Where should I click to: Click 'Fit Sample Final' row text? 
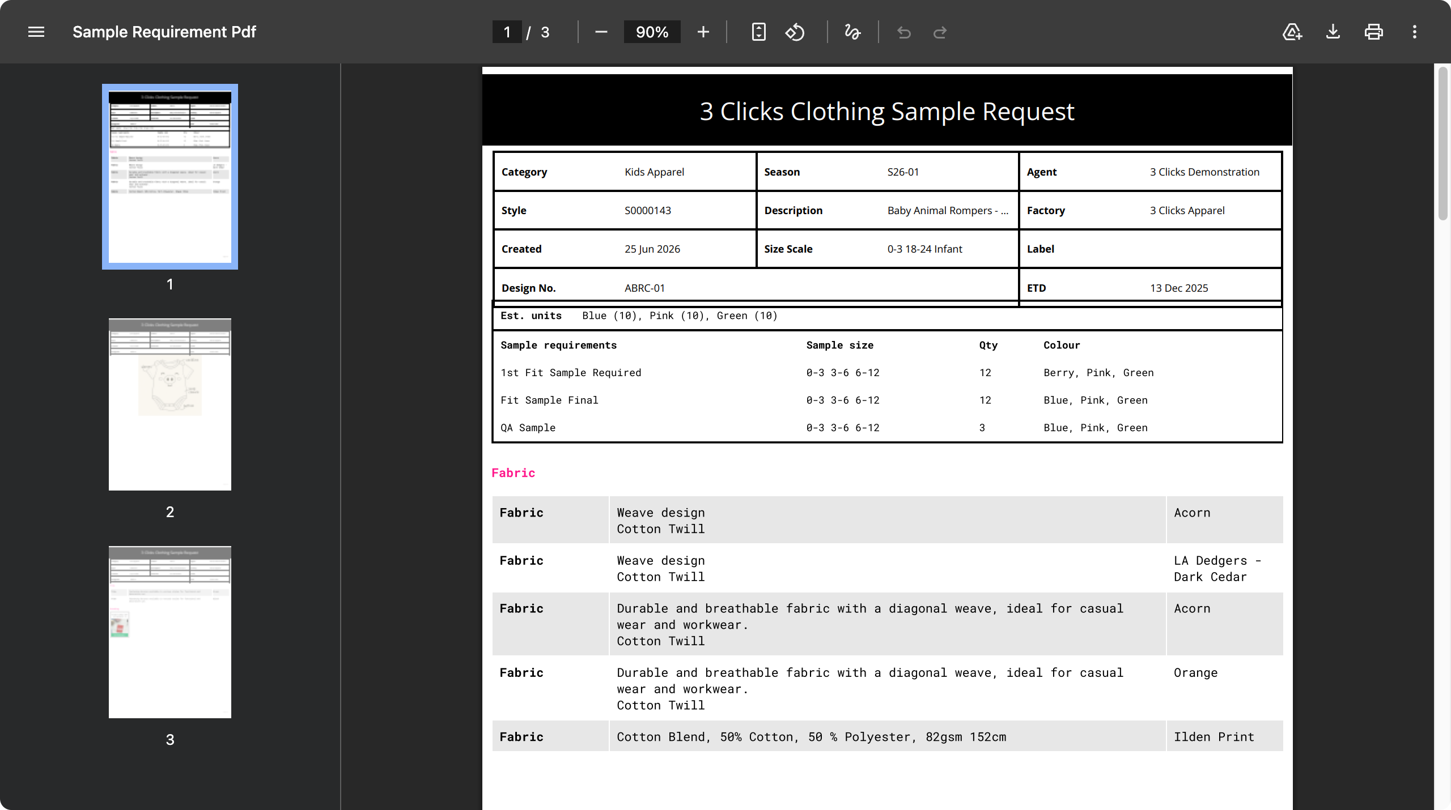(549, 400)
